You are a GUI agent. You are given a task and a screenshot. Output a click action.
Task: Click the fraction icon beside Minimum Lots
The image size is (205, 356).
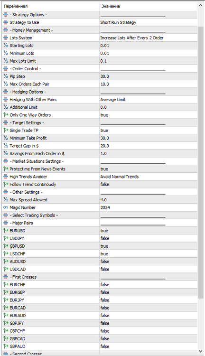[x=6, y=53]
